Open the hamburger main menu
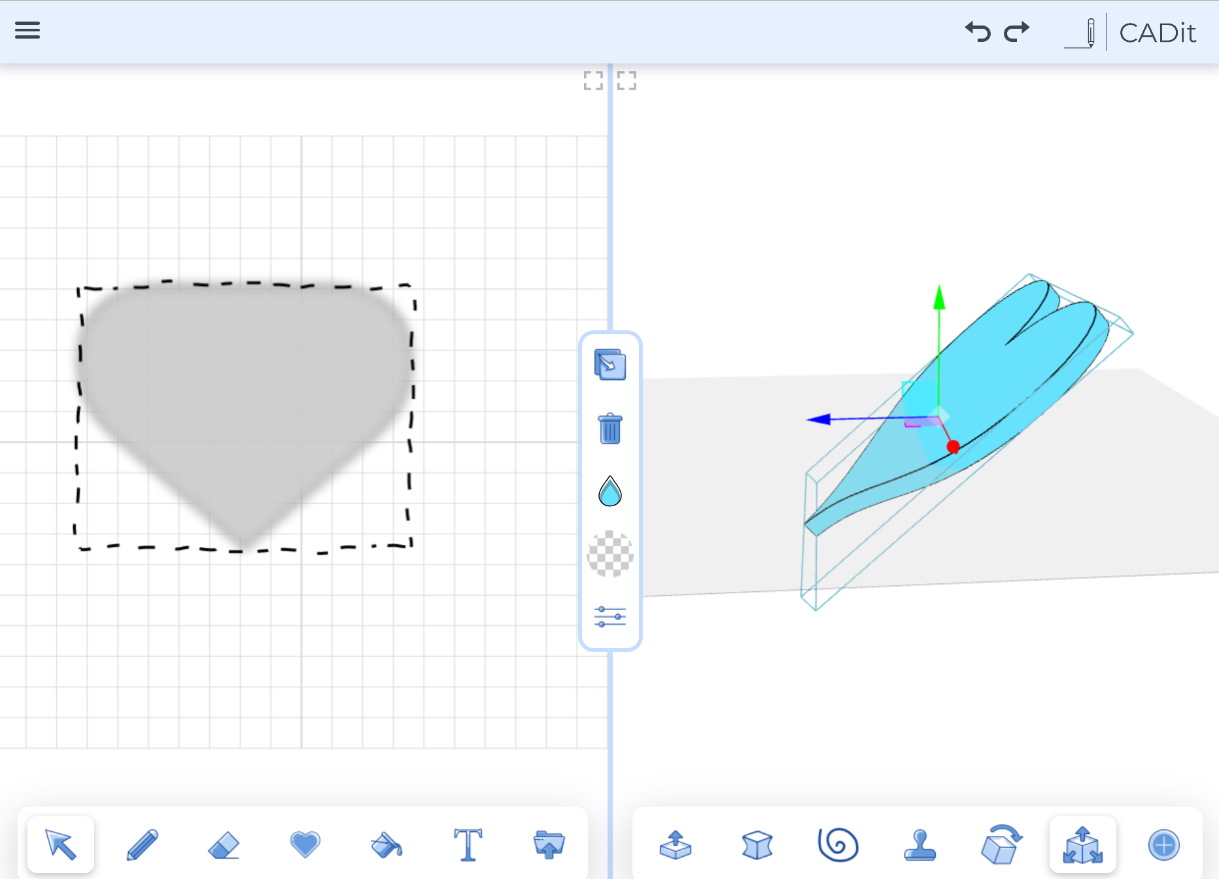Viewport: 1219px width, 879px height. (x=27, y=31)
